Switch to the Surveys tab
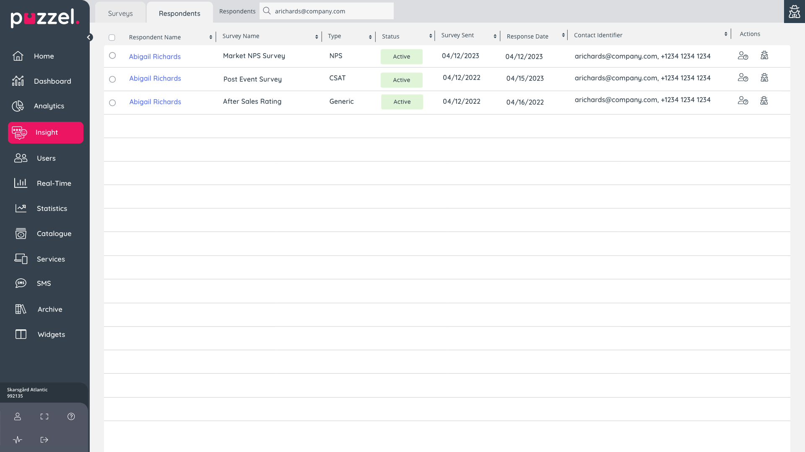The image size is (805, 452). click(120, 13)
